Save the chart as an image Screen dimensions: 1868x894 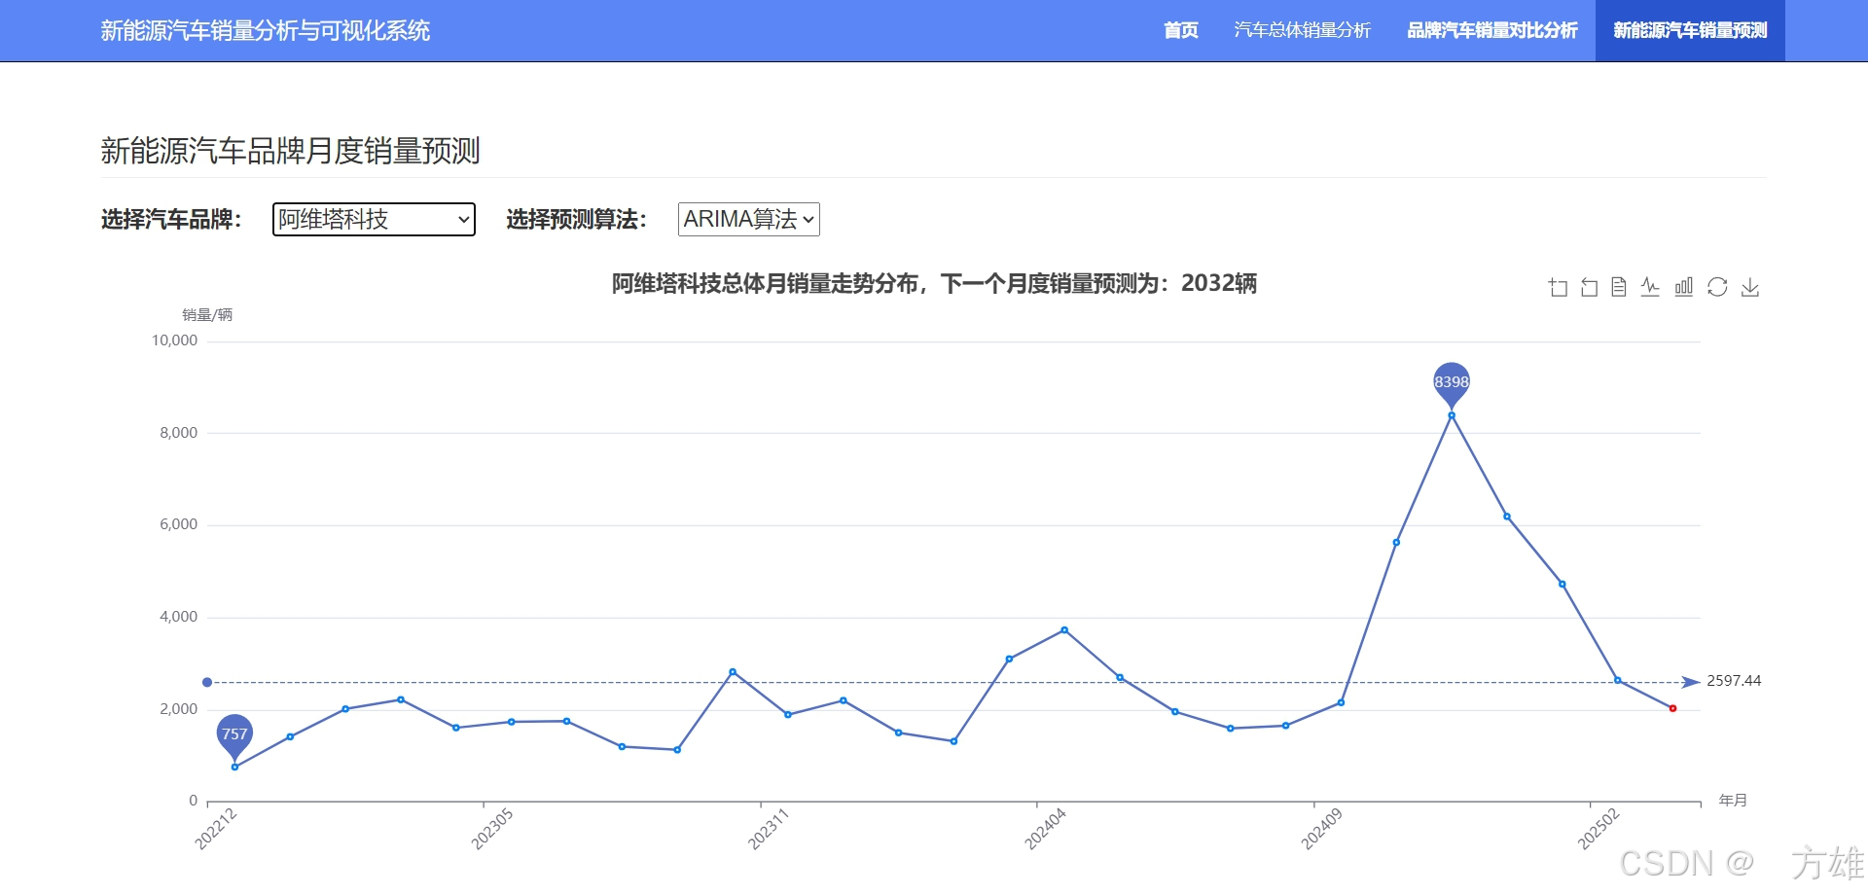click(1750, 287)
